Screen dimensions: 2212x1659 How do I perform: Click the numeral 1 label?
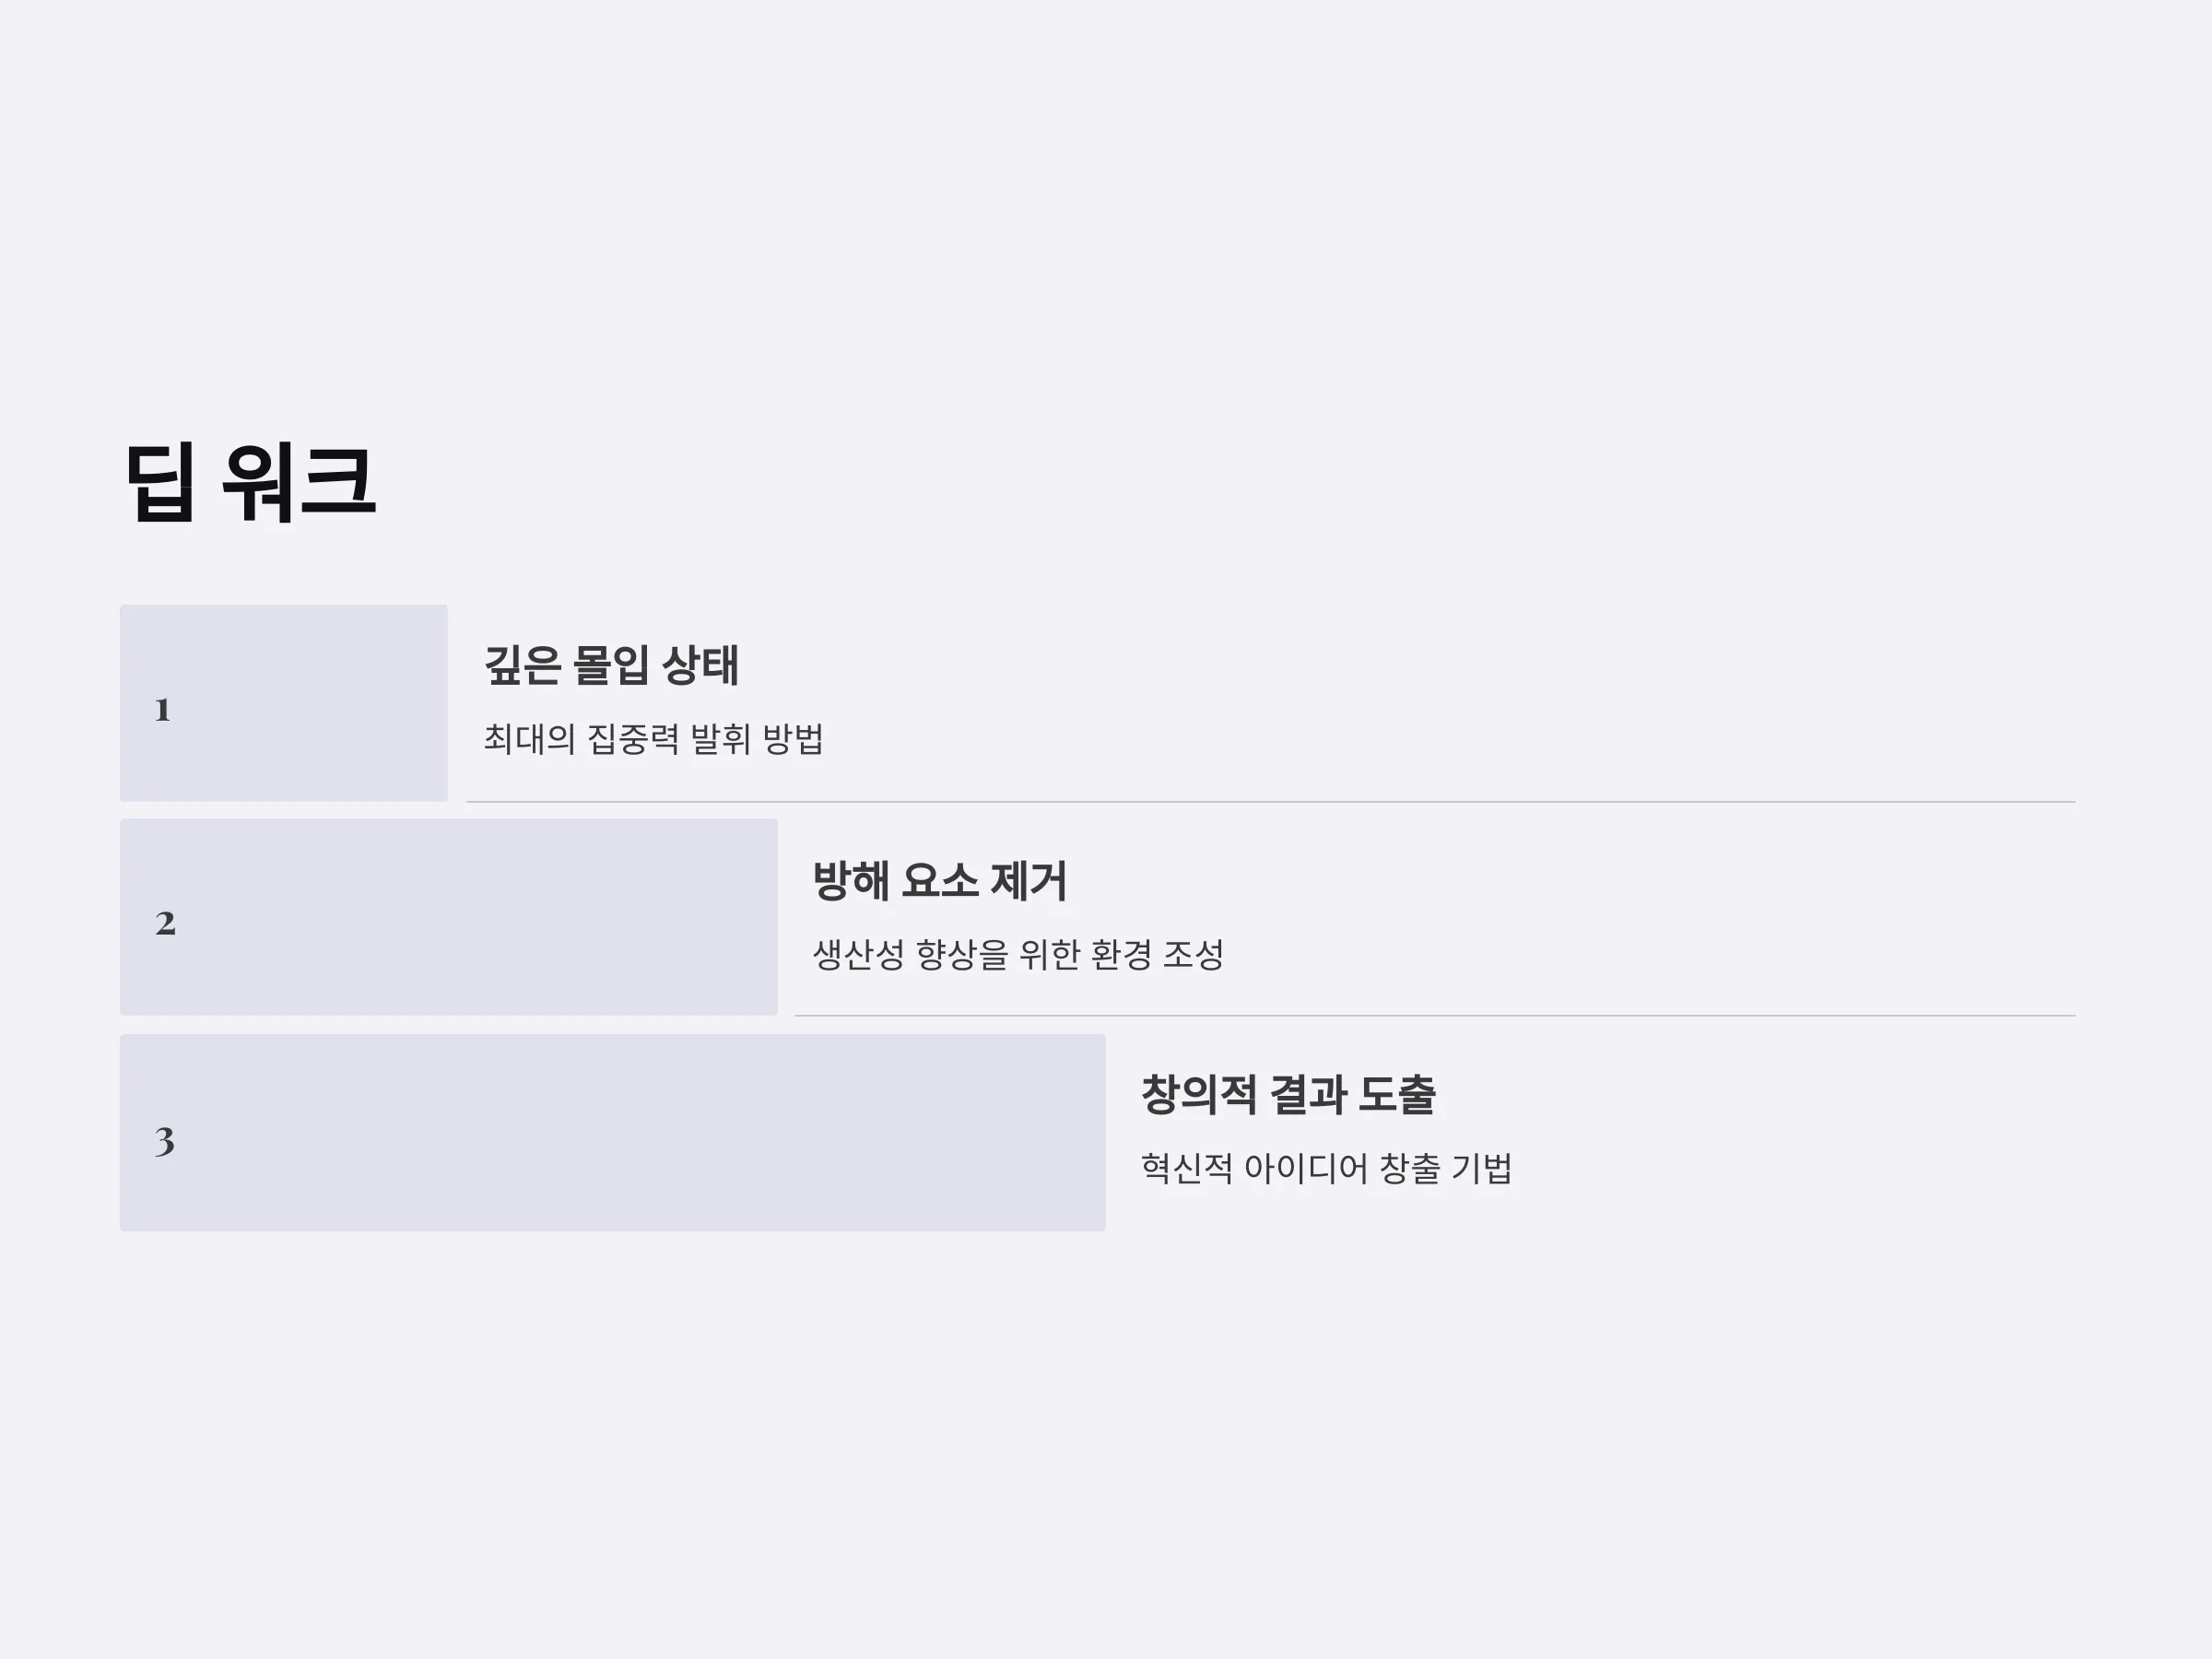163,710
